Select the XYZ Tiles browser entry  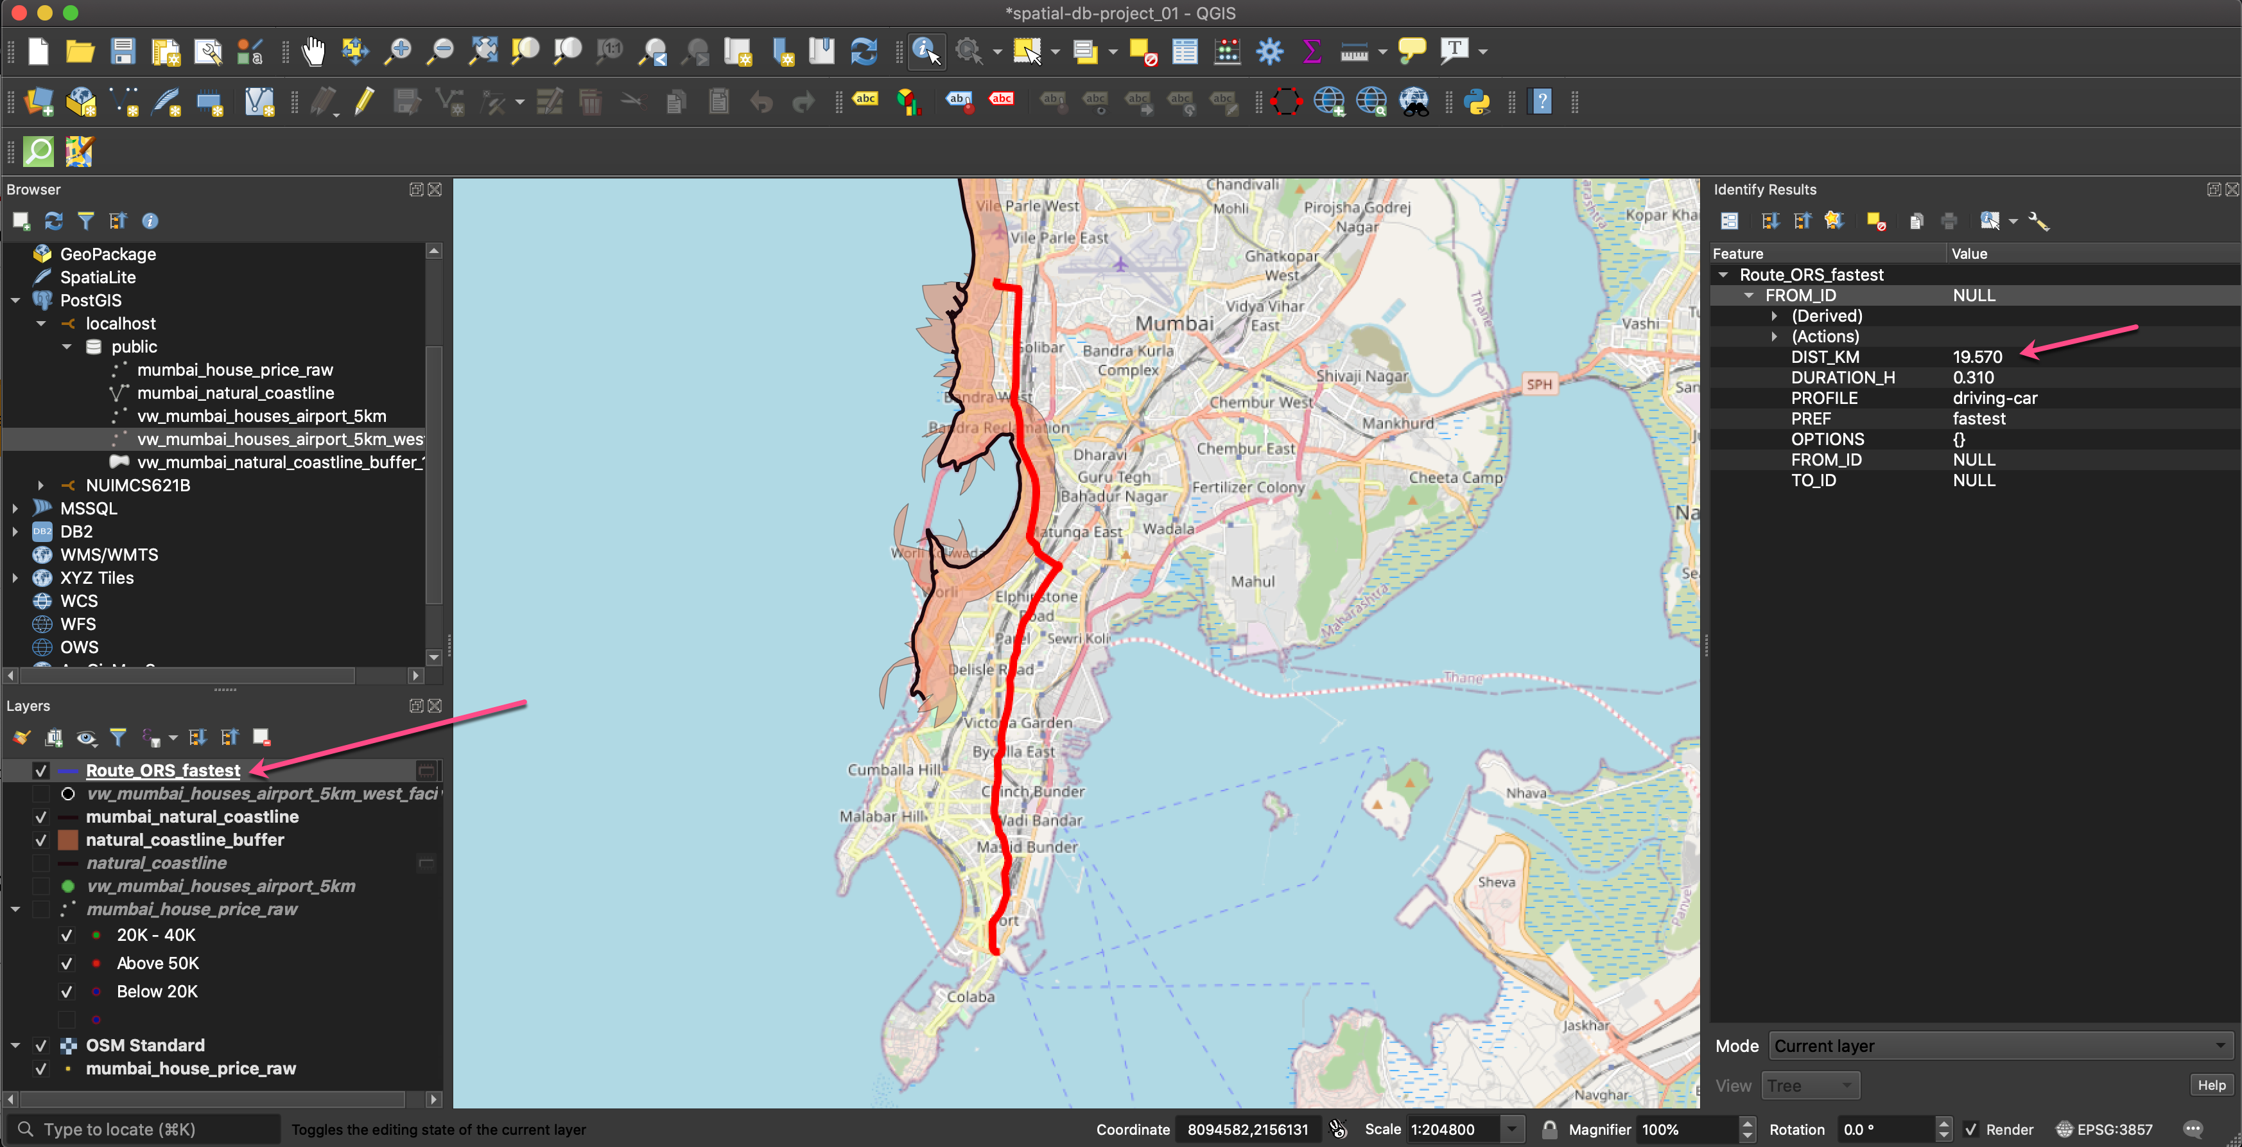tap(96, 578)
